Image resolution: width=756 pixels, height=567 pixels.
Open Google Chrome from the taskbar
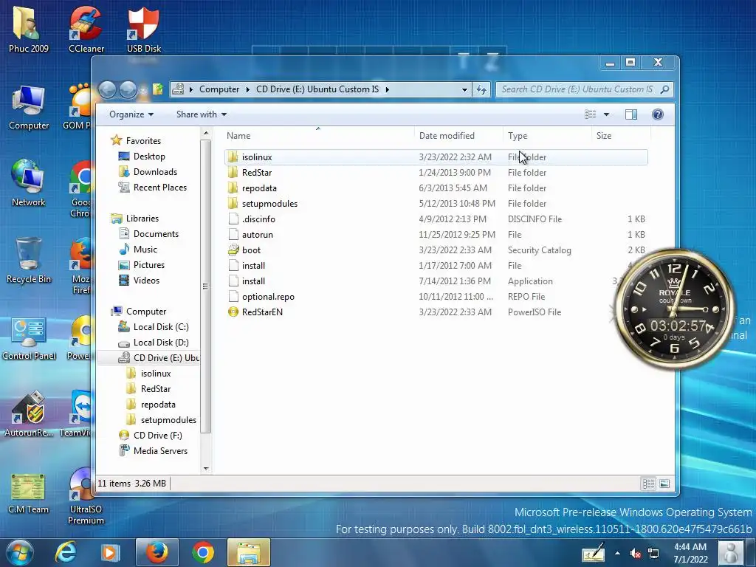(x=203, y=552)
